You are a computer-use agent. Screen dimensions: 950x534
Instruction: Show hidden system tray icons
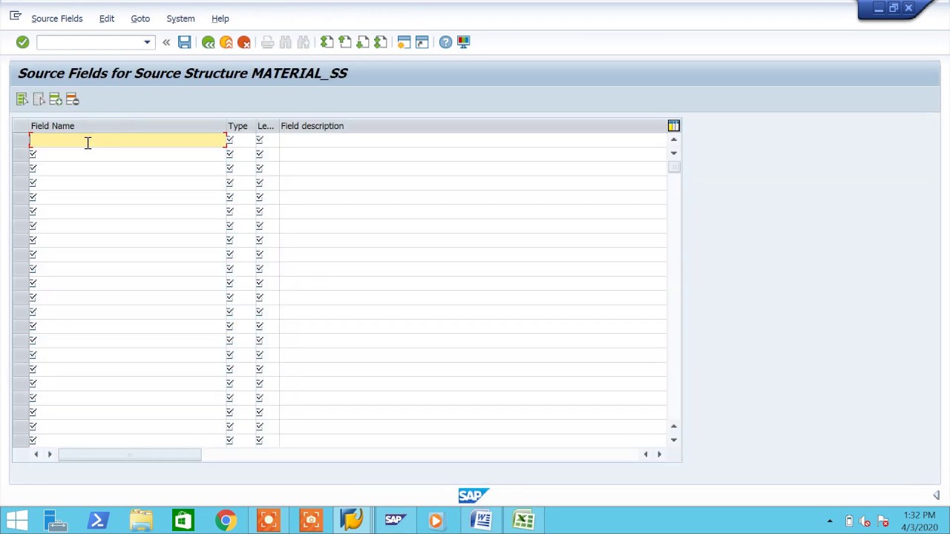(830, 521)
